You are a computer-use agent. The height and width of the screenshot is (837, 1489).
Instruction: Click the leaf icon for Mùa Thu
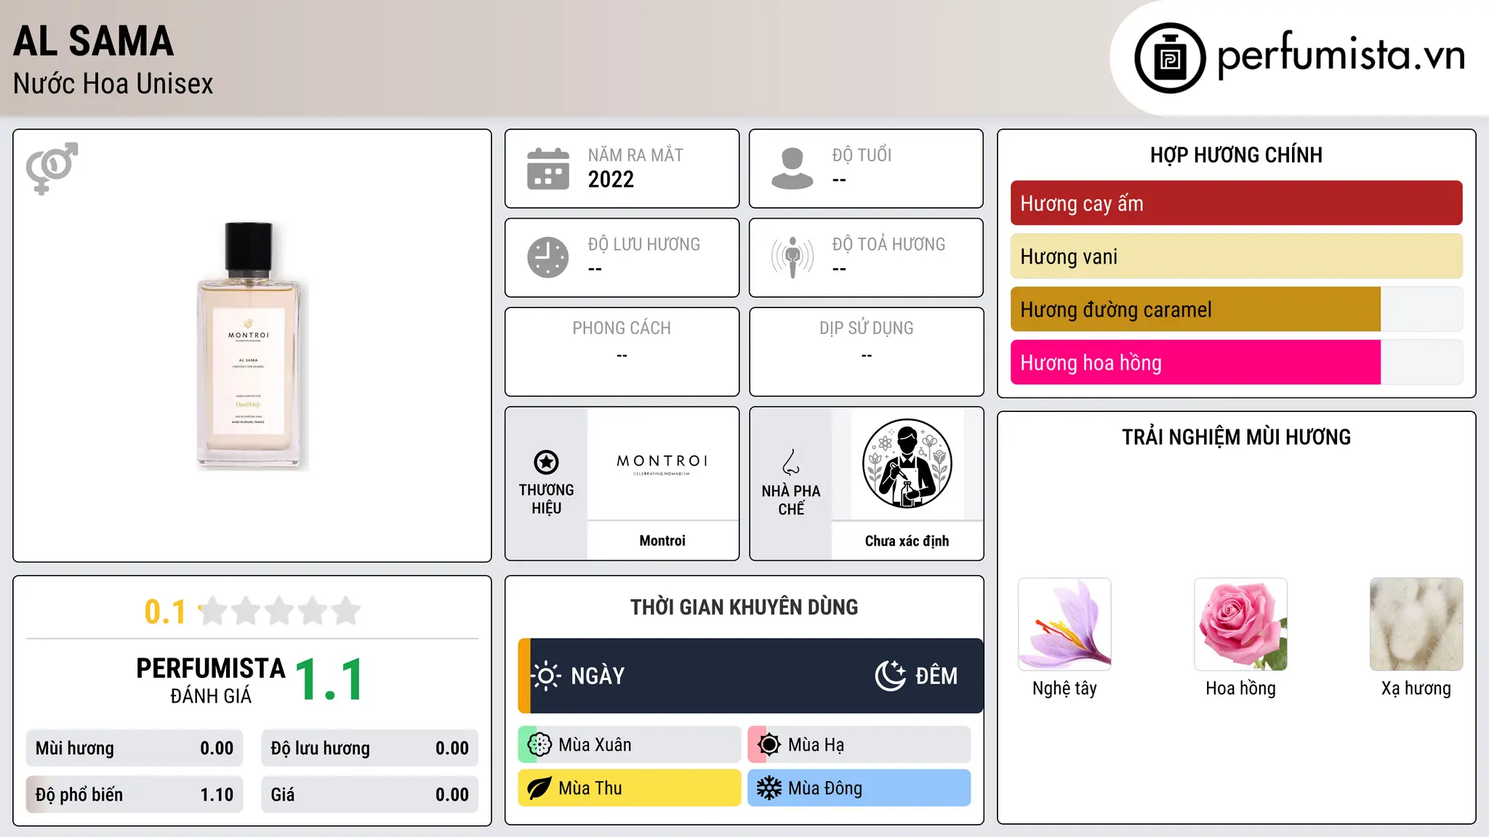click(x=539, y=788)
